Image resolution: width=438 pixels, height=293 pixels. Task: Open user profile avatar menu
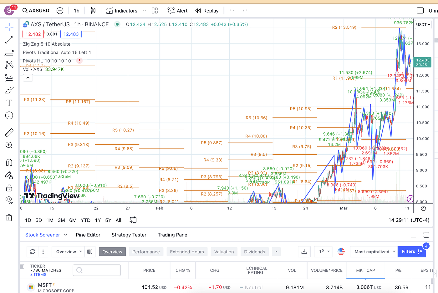click(x=9, y=10)
